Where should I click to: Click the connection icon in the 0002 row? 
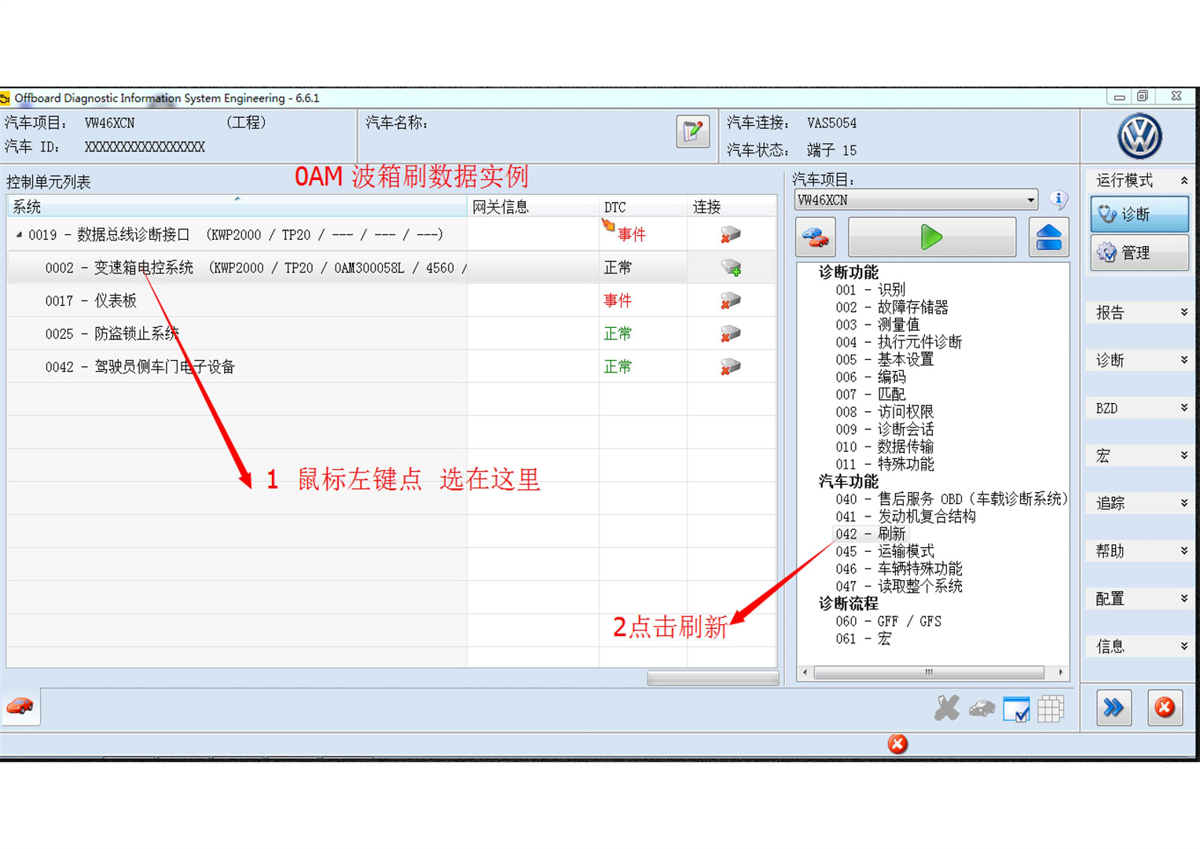pos(731,268)
